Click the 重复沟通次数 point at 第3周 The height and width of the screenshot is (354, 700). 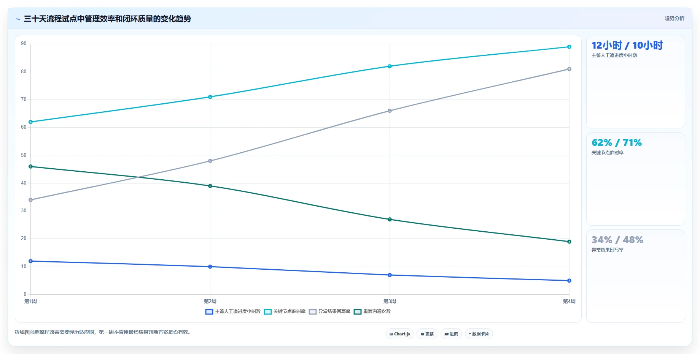pos(390,220)
